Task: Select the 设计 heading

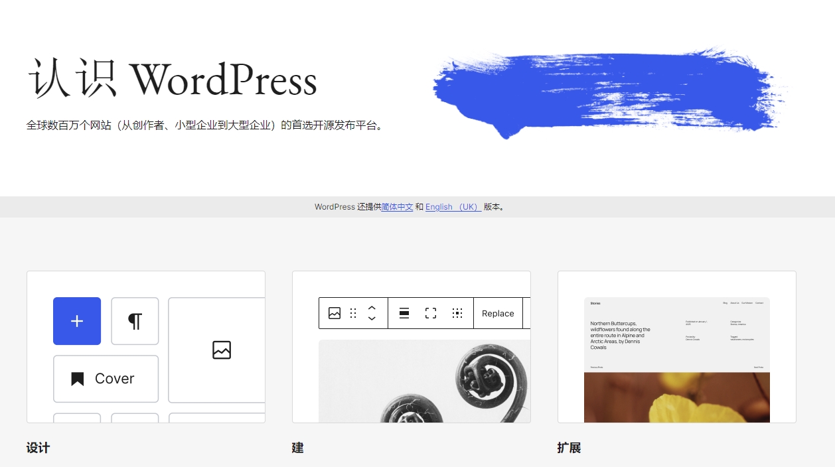Action: click(x=38, y=448)
